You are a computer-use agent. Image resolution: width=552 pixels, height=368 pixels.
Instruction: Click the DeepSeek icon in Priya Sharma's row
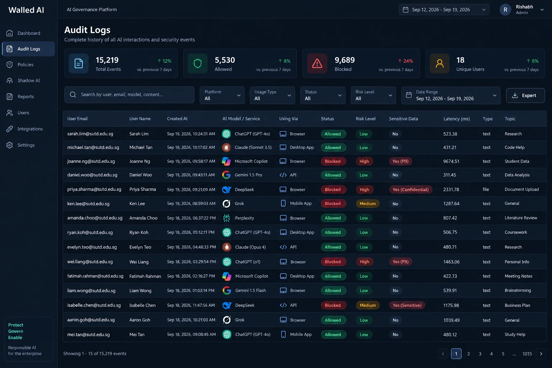pyautogui.click(x=226, y=189)
